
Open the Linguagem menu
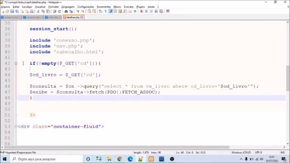[68, 7]
